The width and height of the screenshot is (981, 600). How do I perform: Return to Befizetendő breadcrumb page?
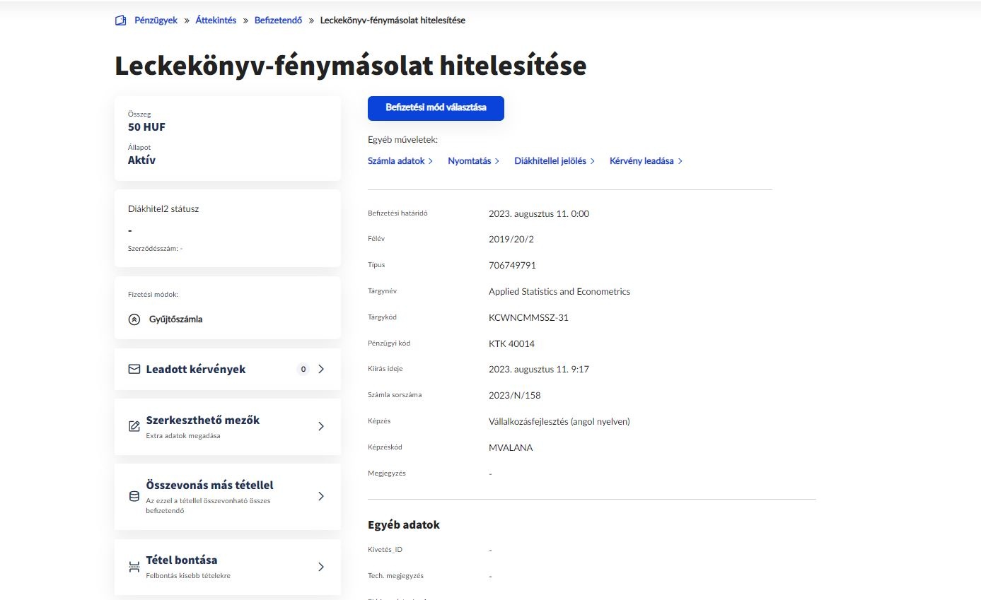tap(278, 20)
